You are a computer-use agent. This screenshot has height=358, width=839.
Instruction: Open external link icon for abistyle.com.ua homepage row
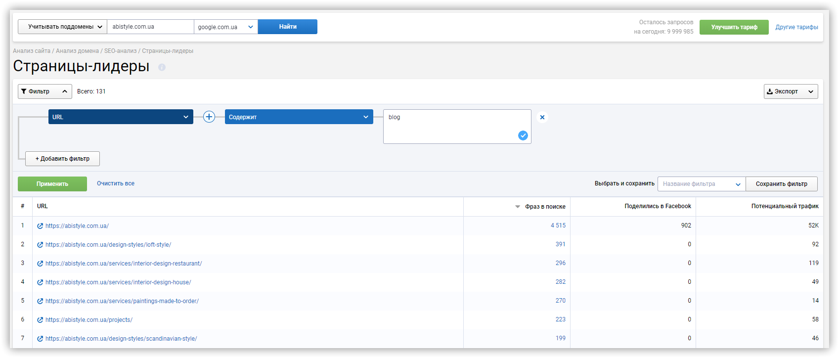[40, 226]
